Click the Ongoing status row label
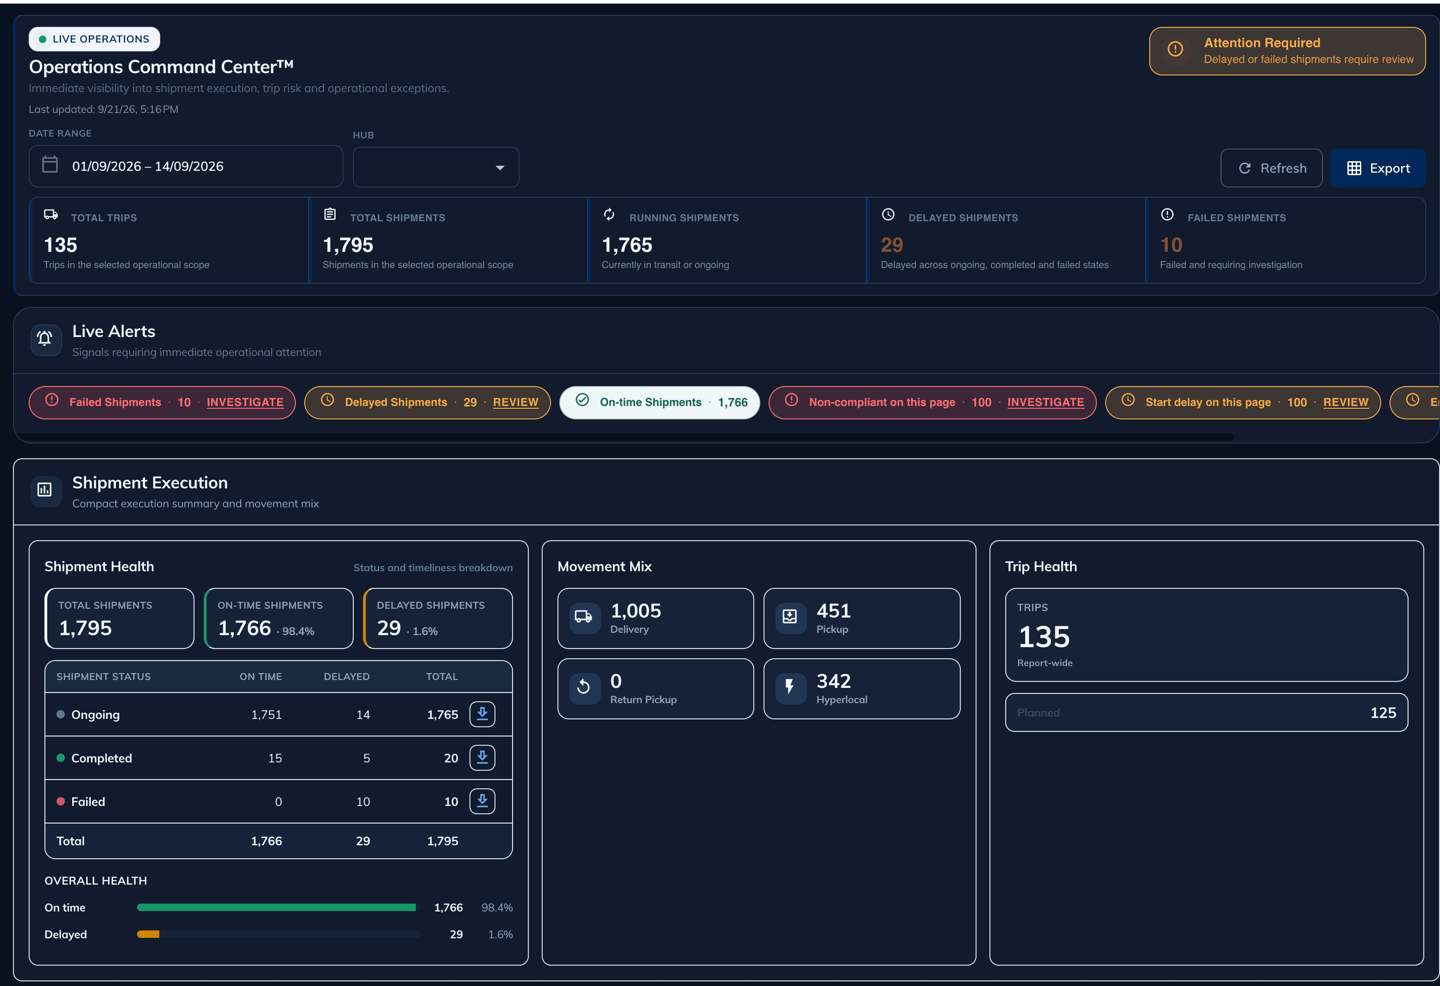Viewport: 1440px width, 986px height. 95,715
